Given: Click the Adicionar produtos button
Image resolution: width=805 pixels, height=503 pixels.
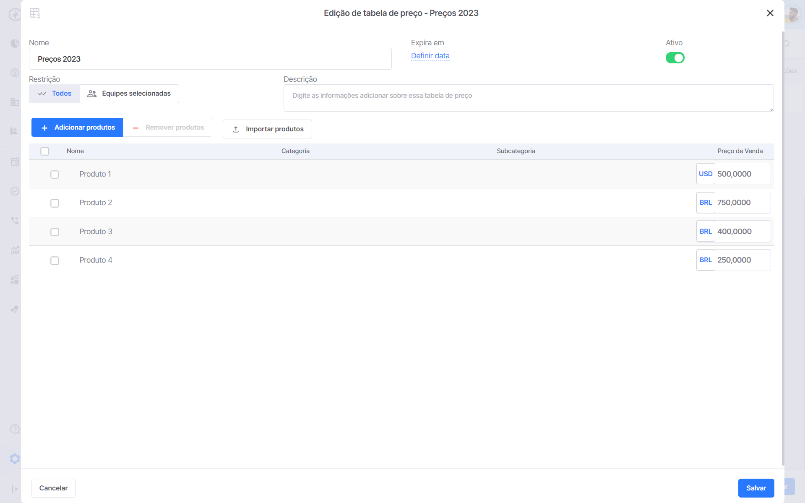Looking at the screenshot, I should (x=77, y=127).
